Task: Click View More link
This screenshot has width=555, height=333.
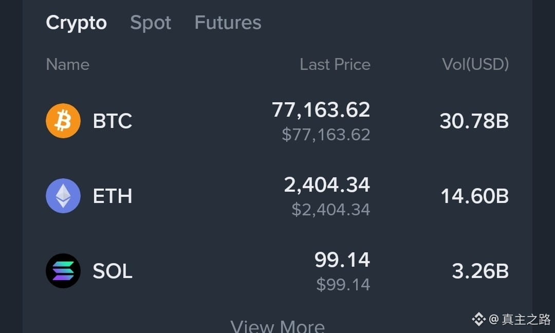Action: [x=277, y=326]
